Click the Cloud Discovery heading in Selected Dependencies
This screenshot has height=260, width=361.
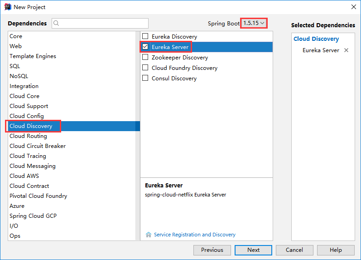pos(316,39)
